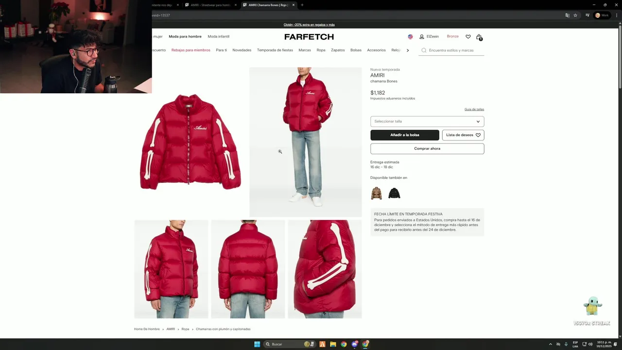The width and height of the screenshot is (622, 350).
Task: Click Home De Hombre breadcrumb
Action: pos(147,329)
